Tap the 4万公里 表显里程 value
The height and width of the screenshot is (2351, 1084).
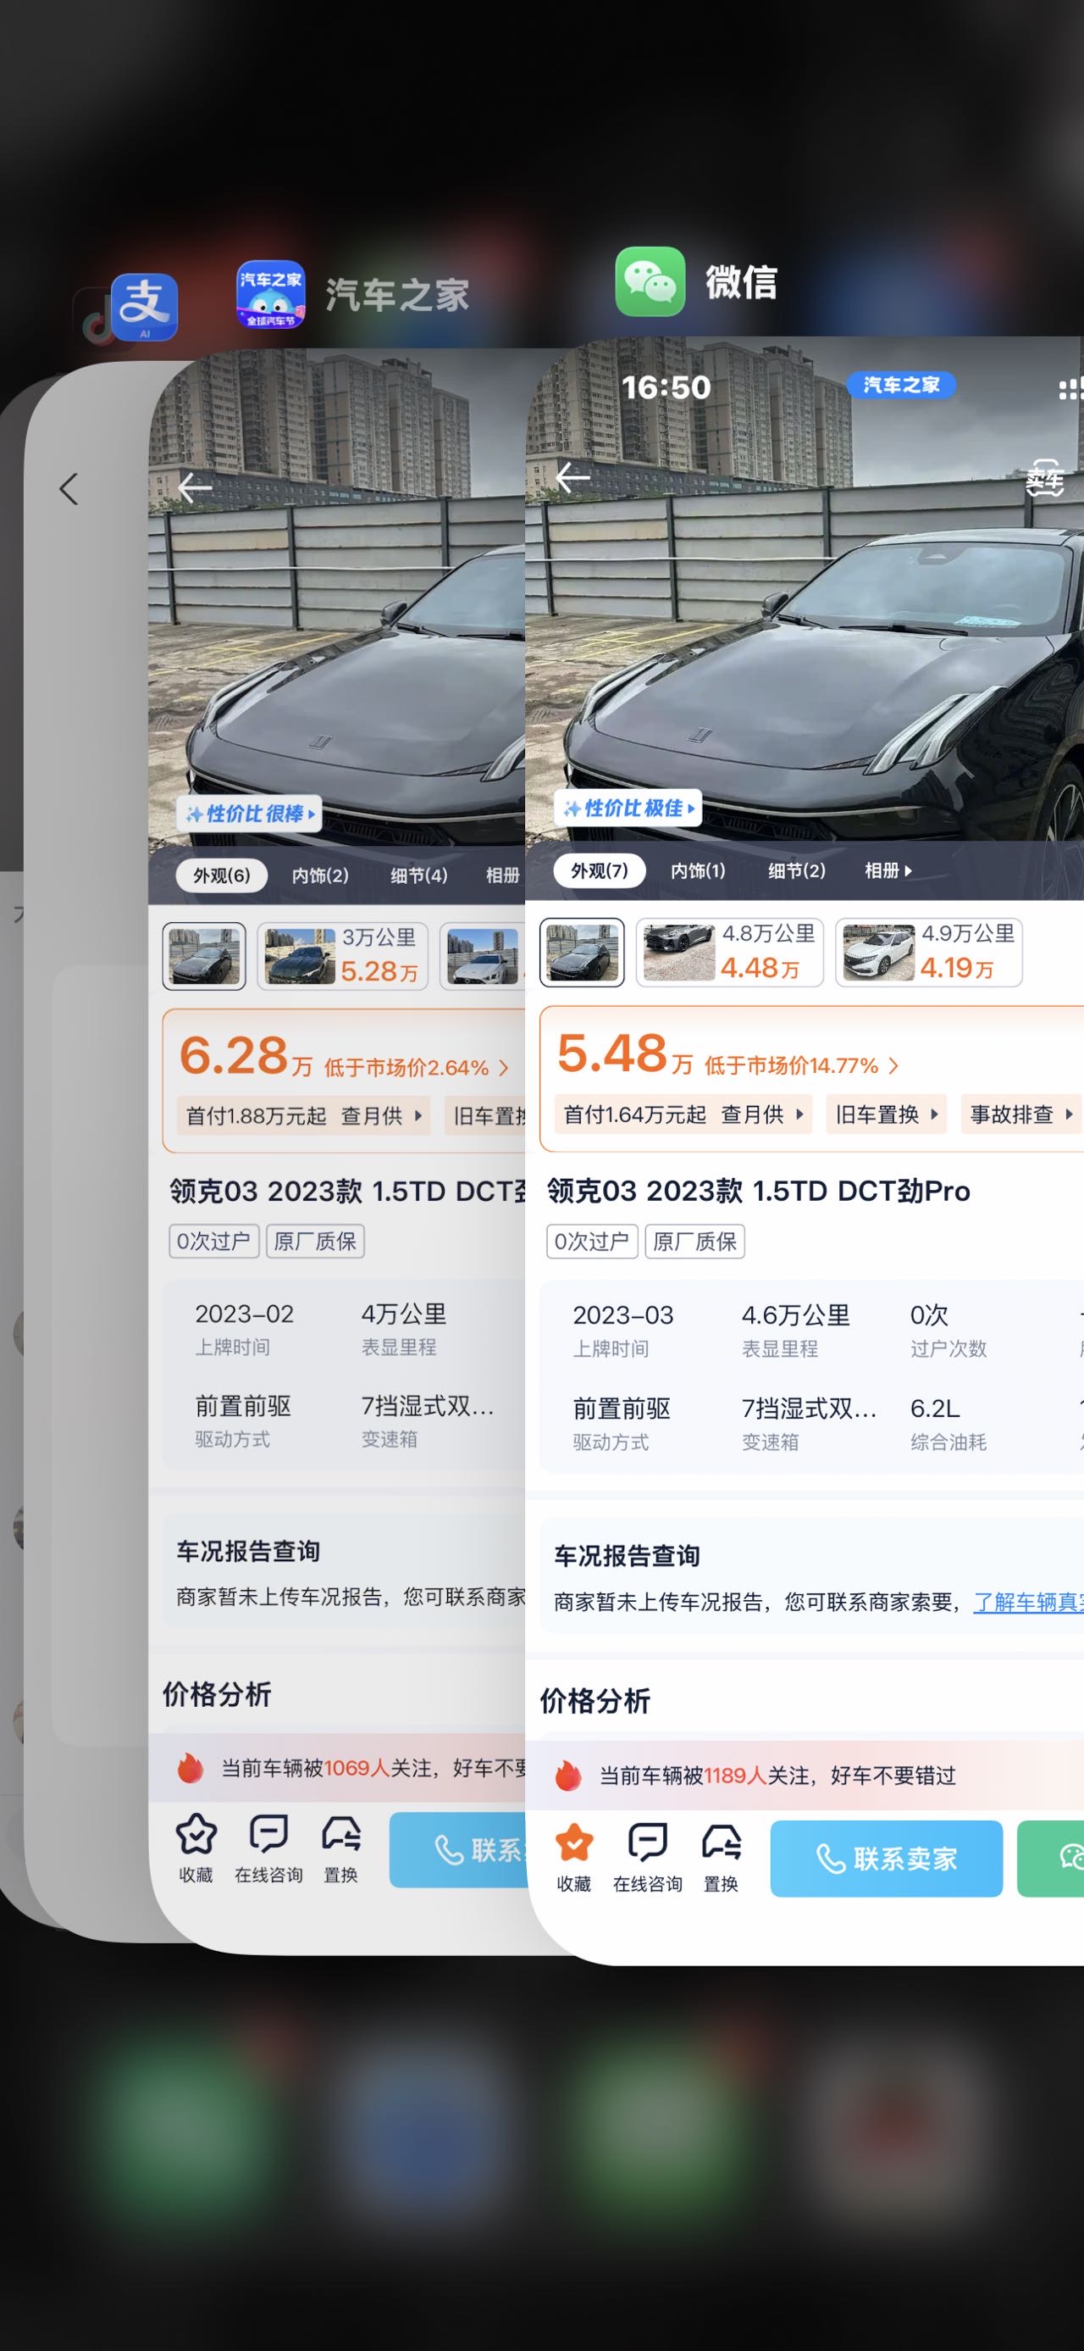pos(404,1314)
